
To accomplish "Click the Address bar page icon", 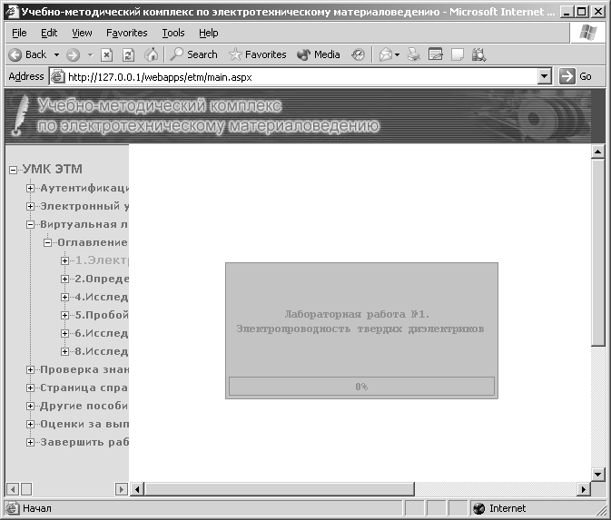I will 58,76.
